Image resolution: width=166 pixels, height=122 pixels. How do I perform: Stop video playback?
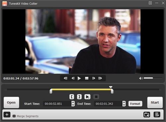87,78
